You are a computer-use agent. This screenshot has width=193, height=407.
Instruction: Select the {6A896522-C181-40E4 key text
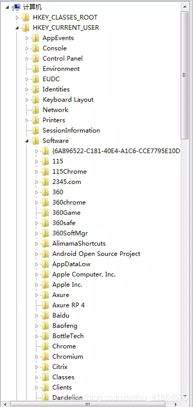pos(116,151)
